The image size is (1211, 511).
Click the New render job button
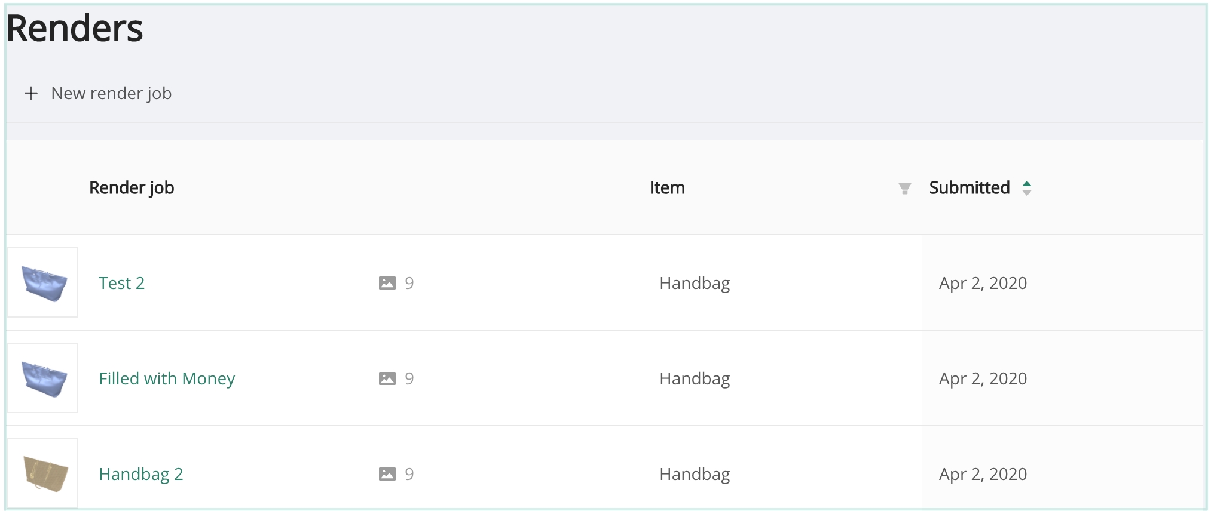point(111,94)
